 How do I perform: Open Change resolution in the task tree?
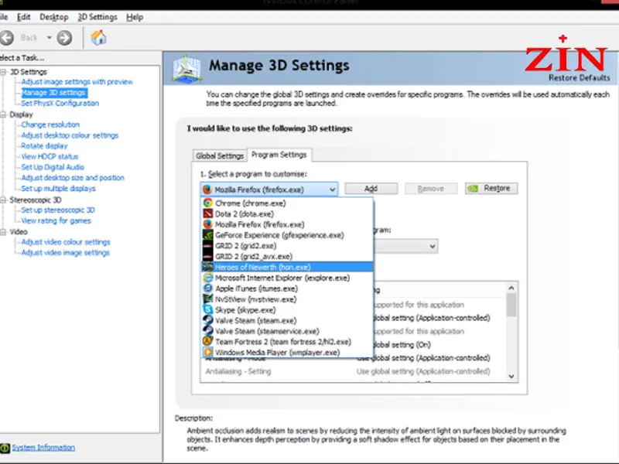point(50,125)
